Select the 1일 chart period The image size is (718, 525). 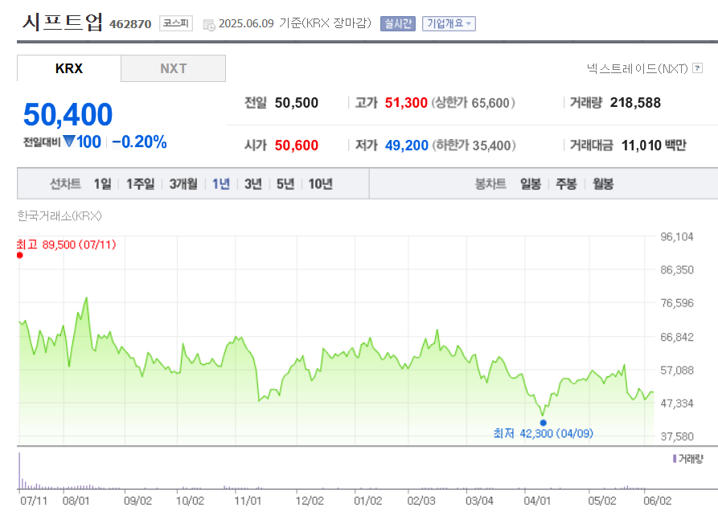(102, 183)
